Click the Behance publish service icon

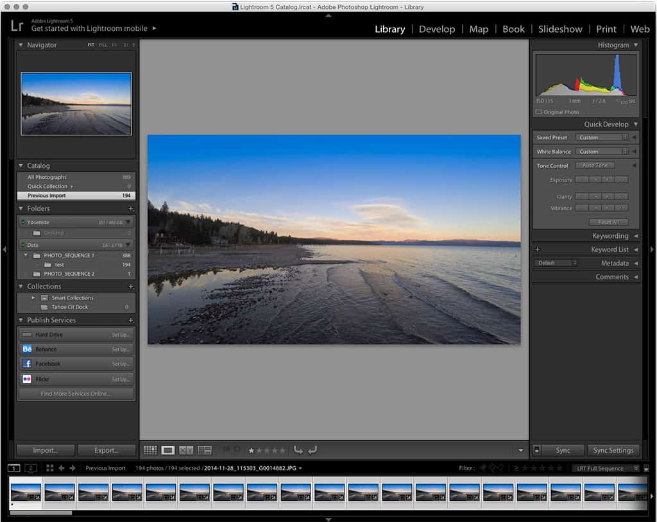click(x=27, y=349)
